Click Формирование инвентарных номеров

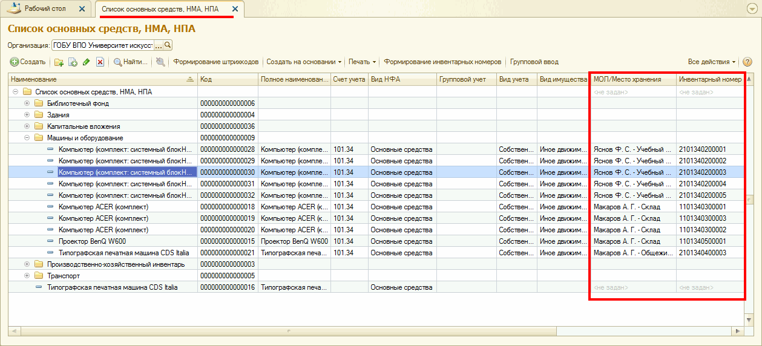click(442, 62)
